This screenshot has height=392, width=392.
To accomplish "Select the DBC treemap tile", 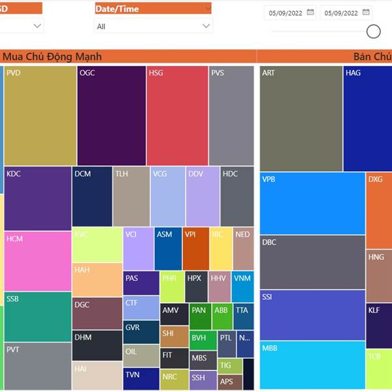I will coord(312,262).
